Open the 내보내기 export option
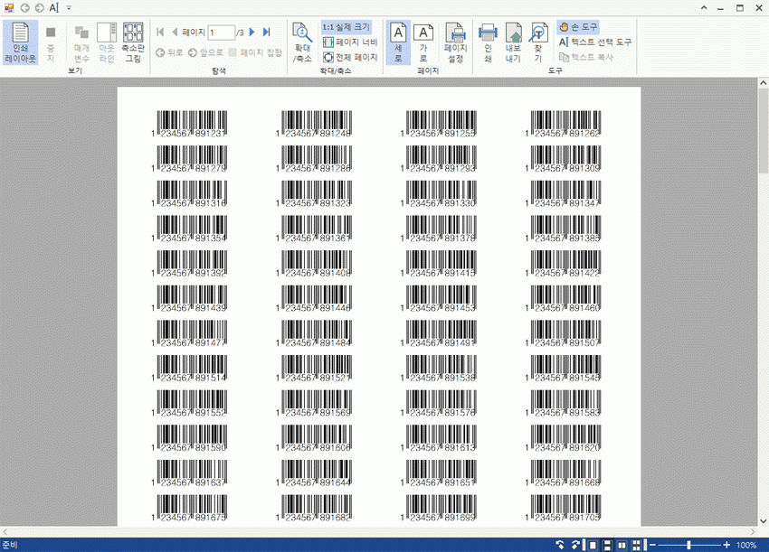Screen dimensions: 769x552 [513, 42]
